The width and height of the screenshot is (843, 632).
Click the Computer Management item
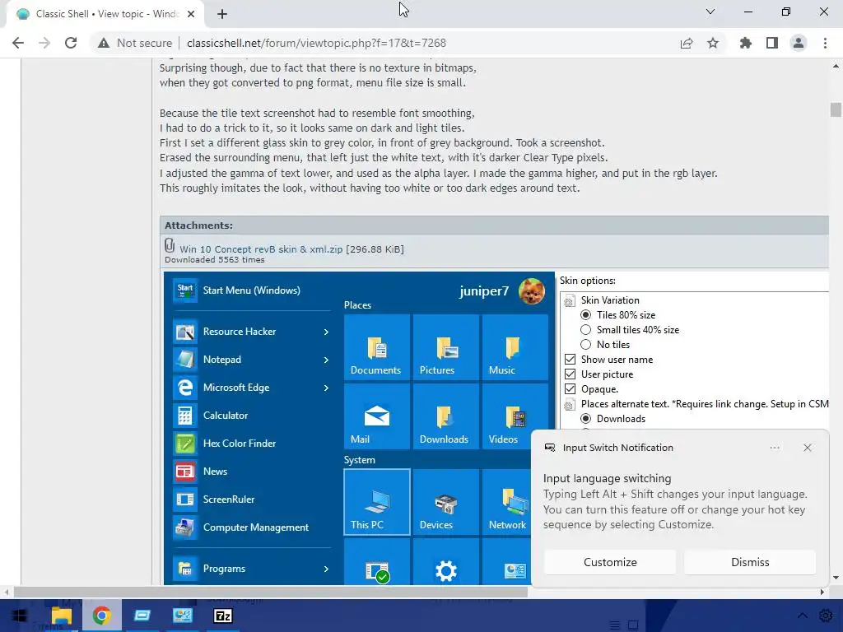[252, 527]
